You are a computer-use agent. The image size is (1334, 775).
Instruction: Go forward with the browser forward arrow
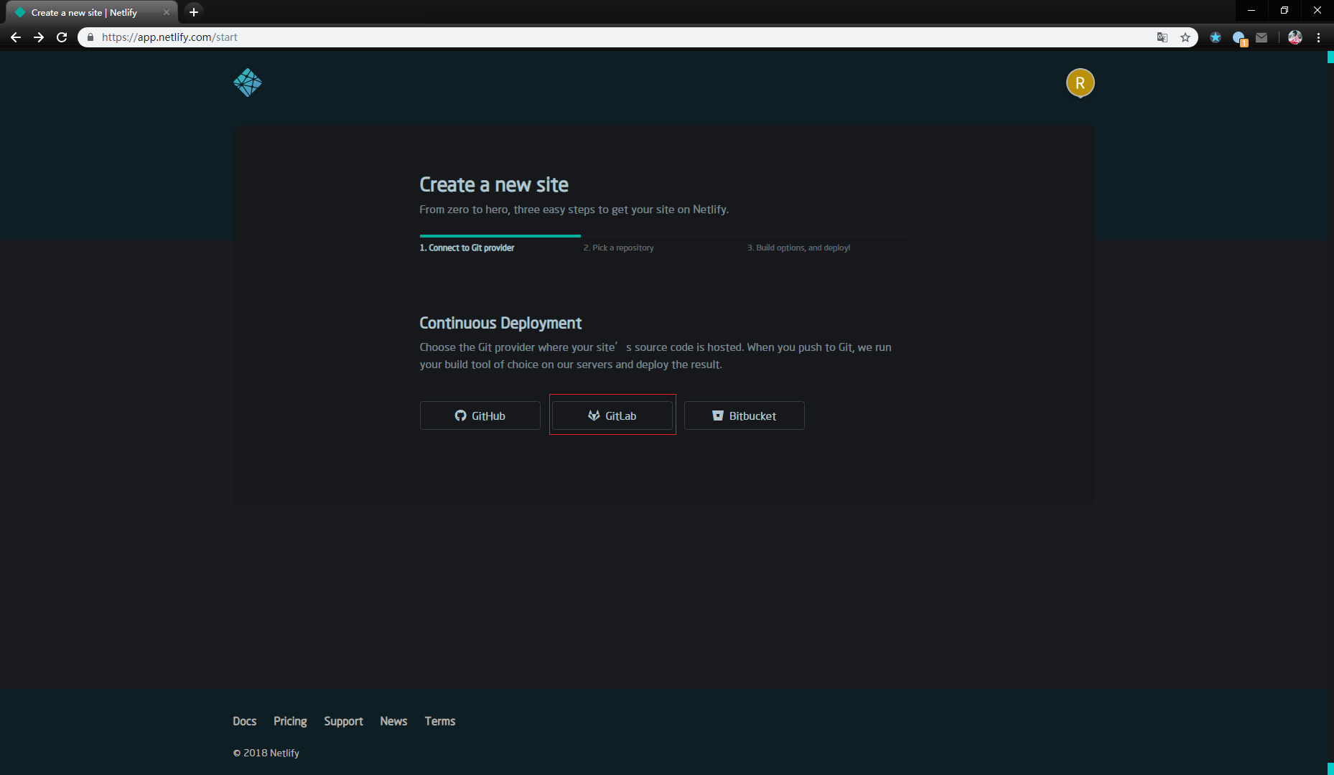tap(39, 37)
